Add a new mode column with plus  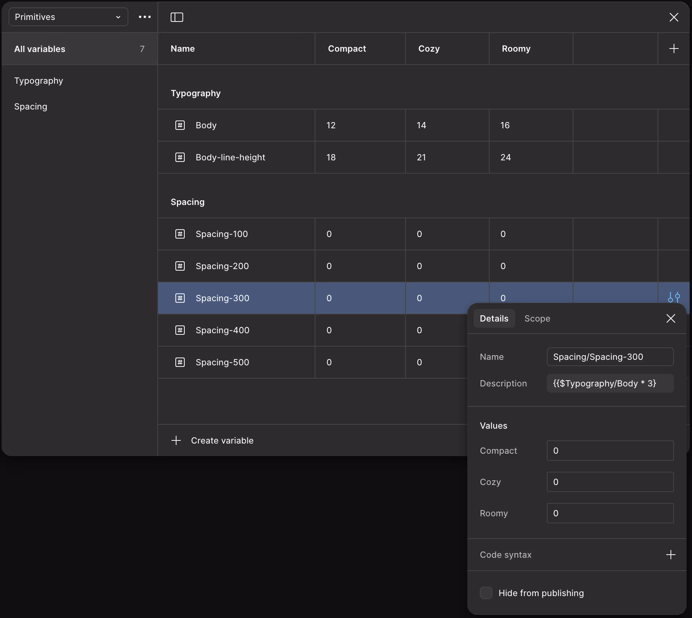pos(674,49)
